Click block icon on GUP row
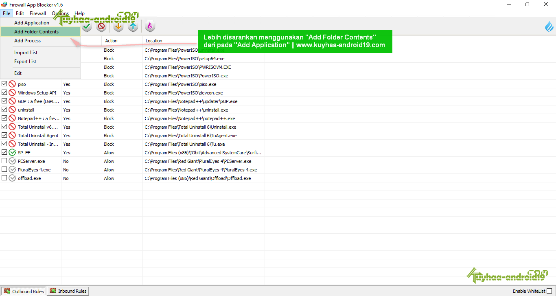Image resolution: width=556 pixels, height=296 pixels. pyautogui.click(x=12, y=101)
